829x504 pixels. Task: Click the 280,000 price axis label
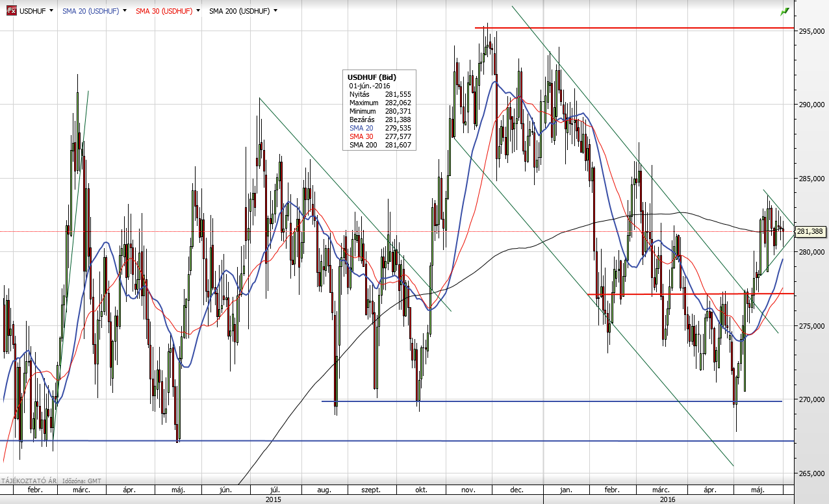[813, 252]
